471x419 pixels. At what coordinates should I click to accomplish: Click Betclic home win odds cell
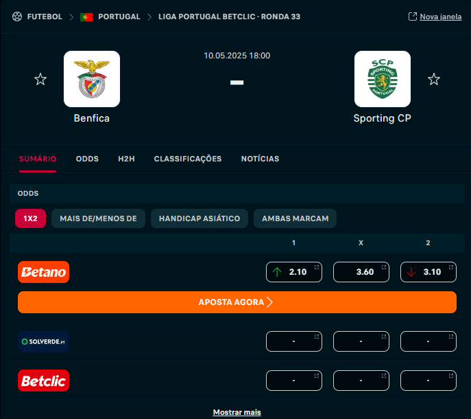(x=294, y=381)
